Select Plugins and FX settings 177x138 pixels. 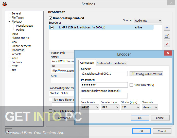tap(20, 38)
